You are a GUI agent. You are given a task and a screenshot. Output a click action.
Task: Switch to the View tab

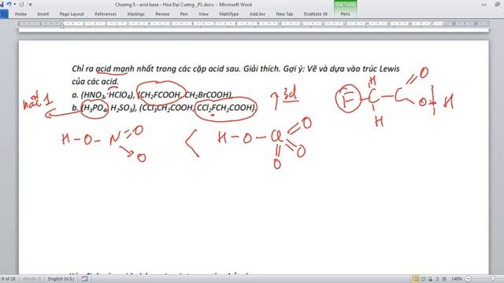203,14
